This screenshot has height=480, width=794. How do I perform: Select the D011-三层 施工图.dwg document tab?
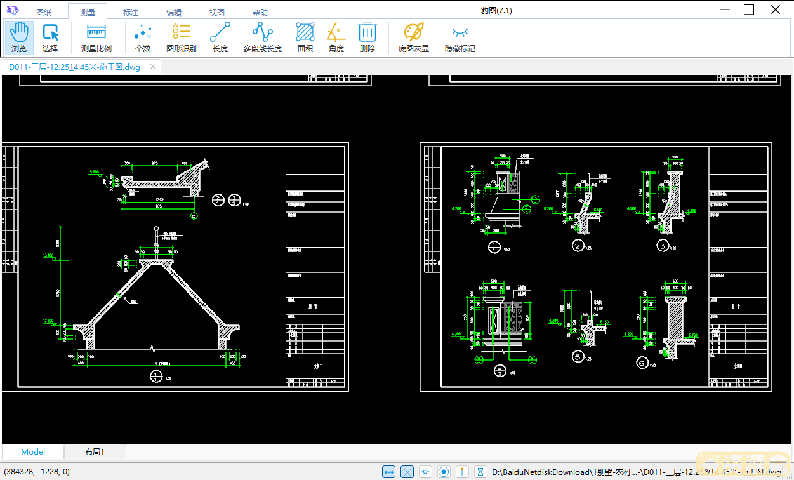(74, 67)
